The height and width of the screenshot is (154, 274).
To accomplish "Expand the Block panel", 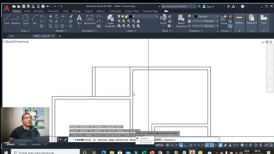I will tap(167, 31).
